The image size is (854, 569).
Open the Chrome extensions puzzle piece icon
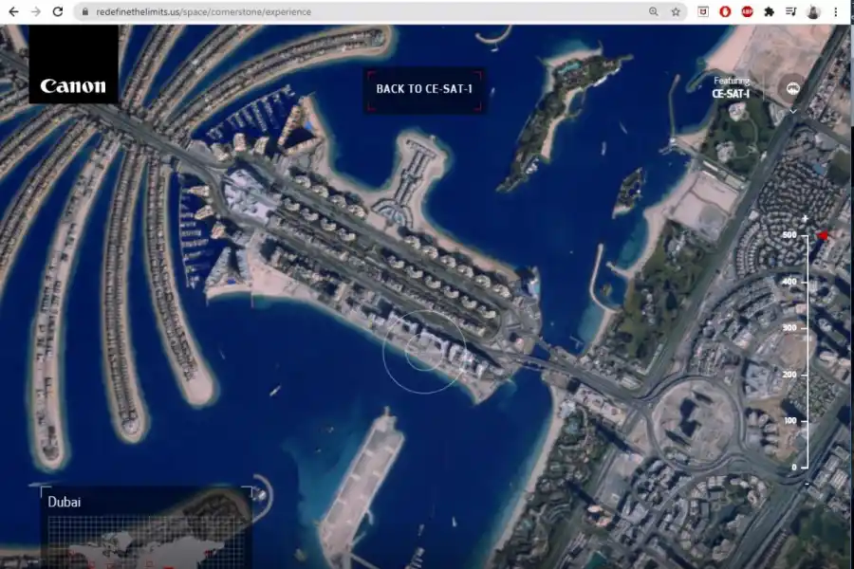769,11
